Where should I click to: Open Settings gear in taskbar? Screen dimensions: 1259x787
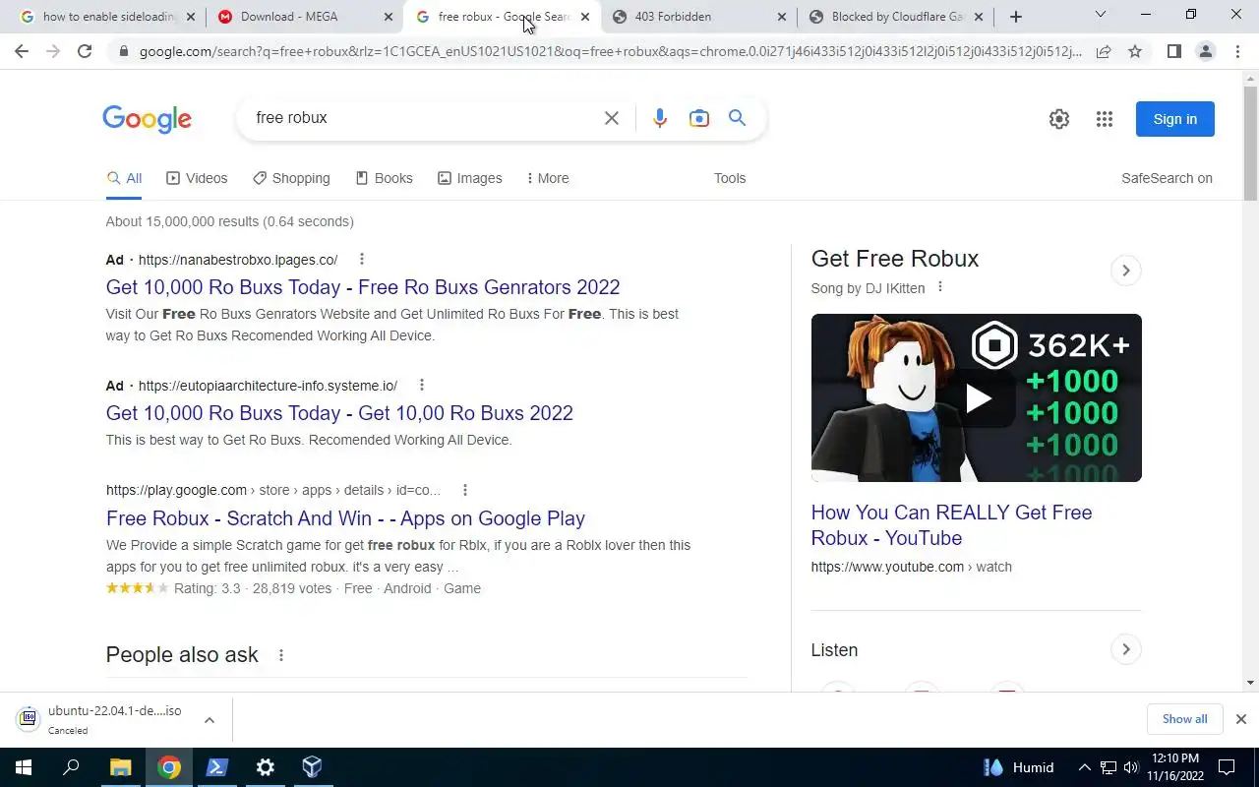pyautogui.click(x=265, y=767)
